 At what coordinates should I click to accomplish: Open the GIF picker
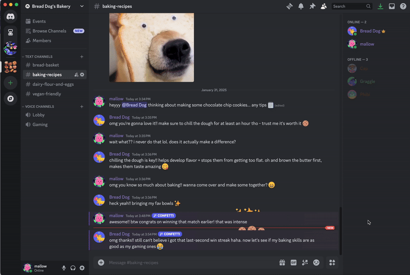click(293, 263)
